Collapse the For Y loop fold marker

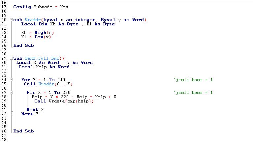tap(11, 80)
